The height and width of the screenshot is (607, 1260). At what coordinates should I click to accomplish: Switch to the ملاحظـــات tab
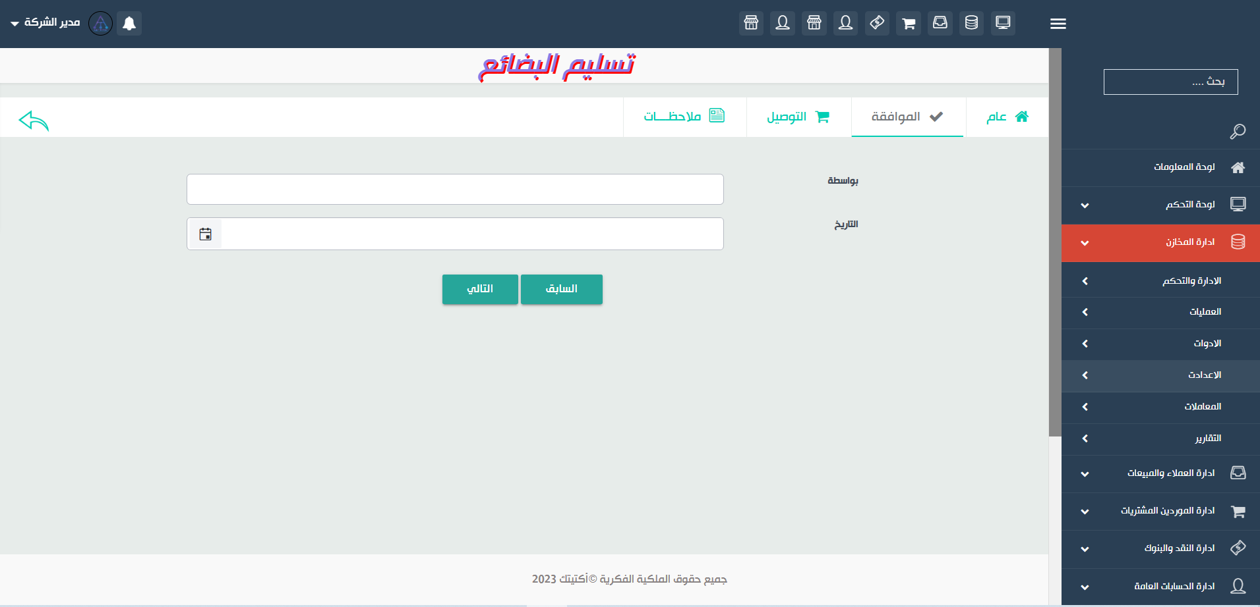[684, 117]
